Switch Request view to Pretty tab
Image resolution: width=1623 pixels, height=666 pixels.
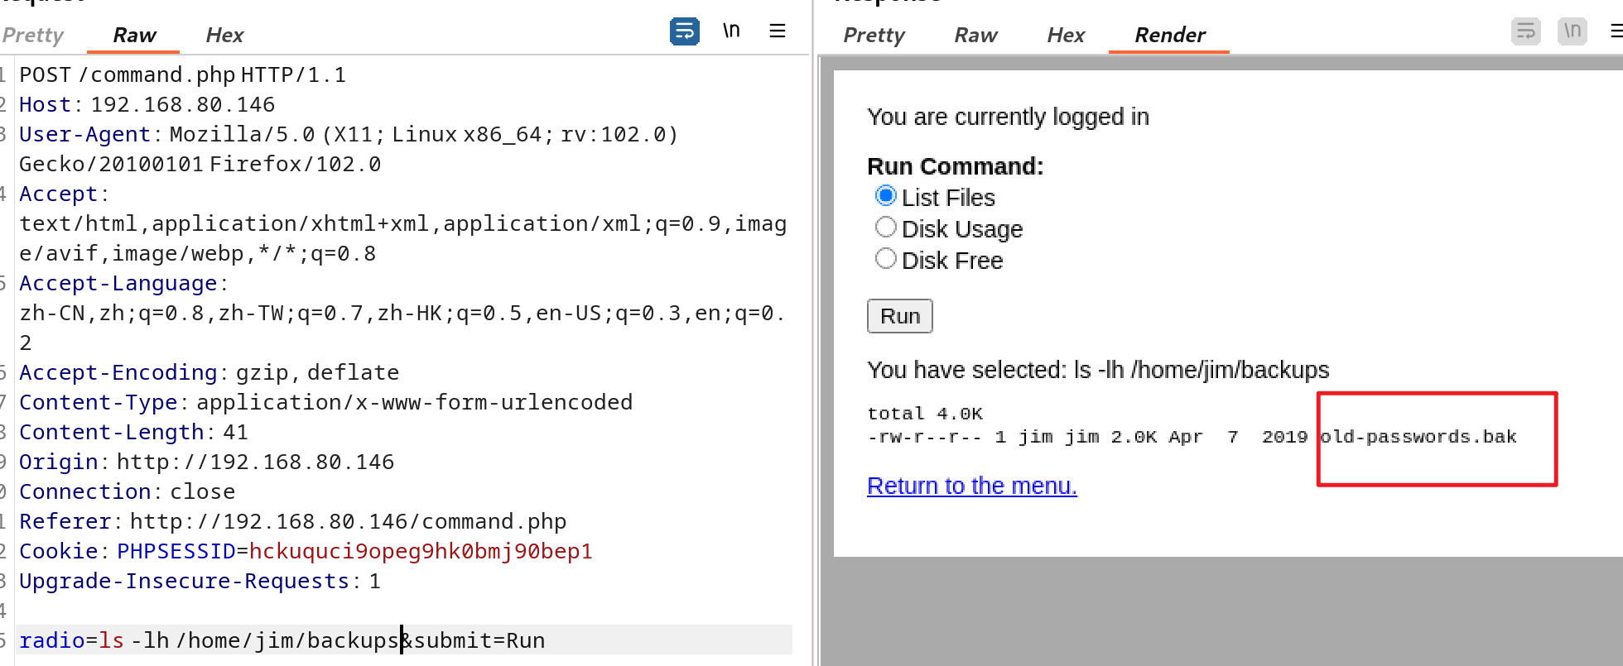click(x=32, y=35)
